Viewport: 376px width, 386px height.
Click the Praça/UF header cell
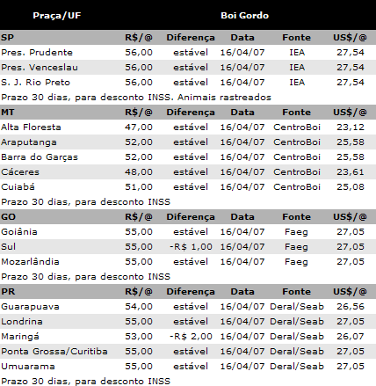click(x=57, y=15)
